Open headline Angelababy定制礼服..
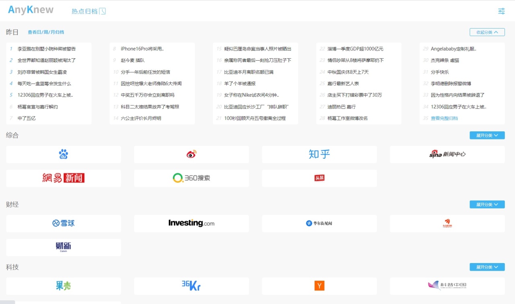This screenshot has height=304, width=515. (x=453, y=49)
